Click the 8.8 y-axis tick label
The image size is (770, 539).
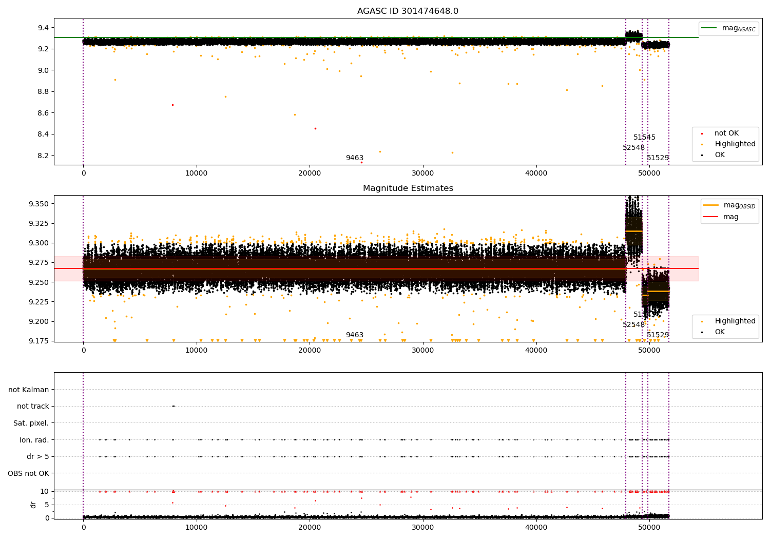pyautogui.click(x=43, y=92)
